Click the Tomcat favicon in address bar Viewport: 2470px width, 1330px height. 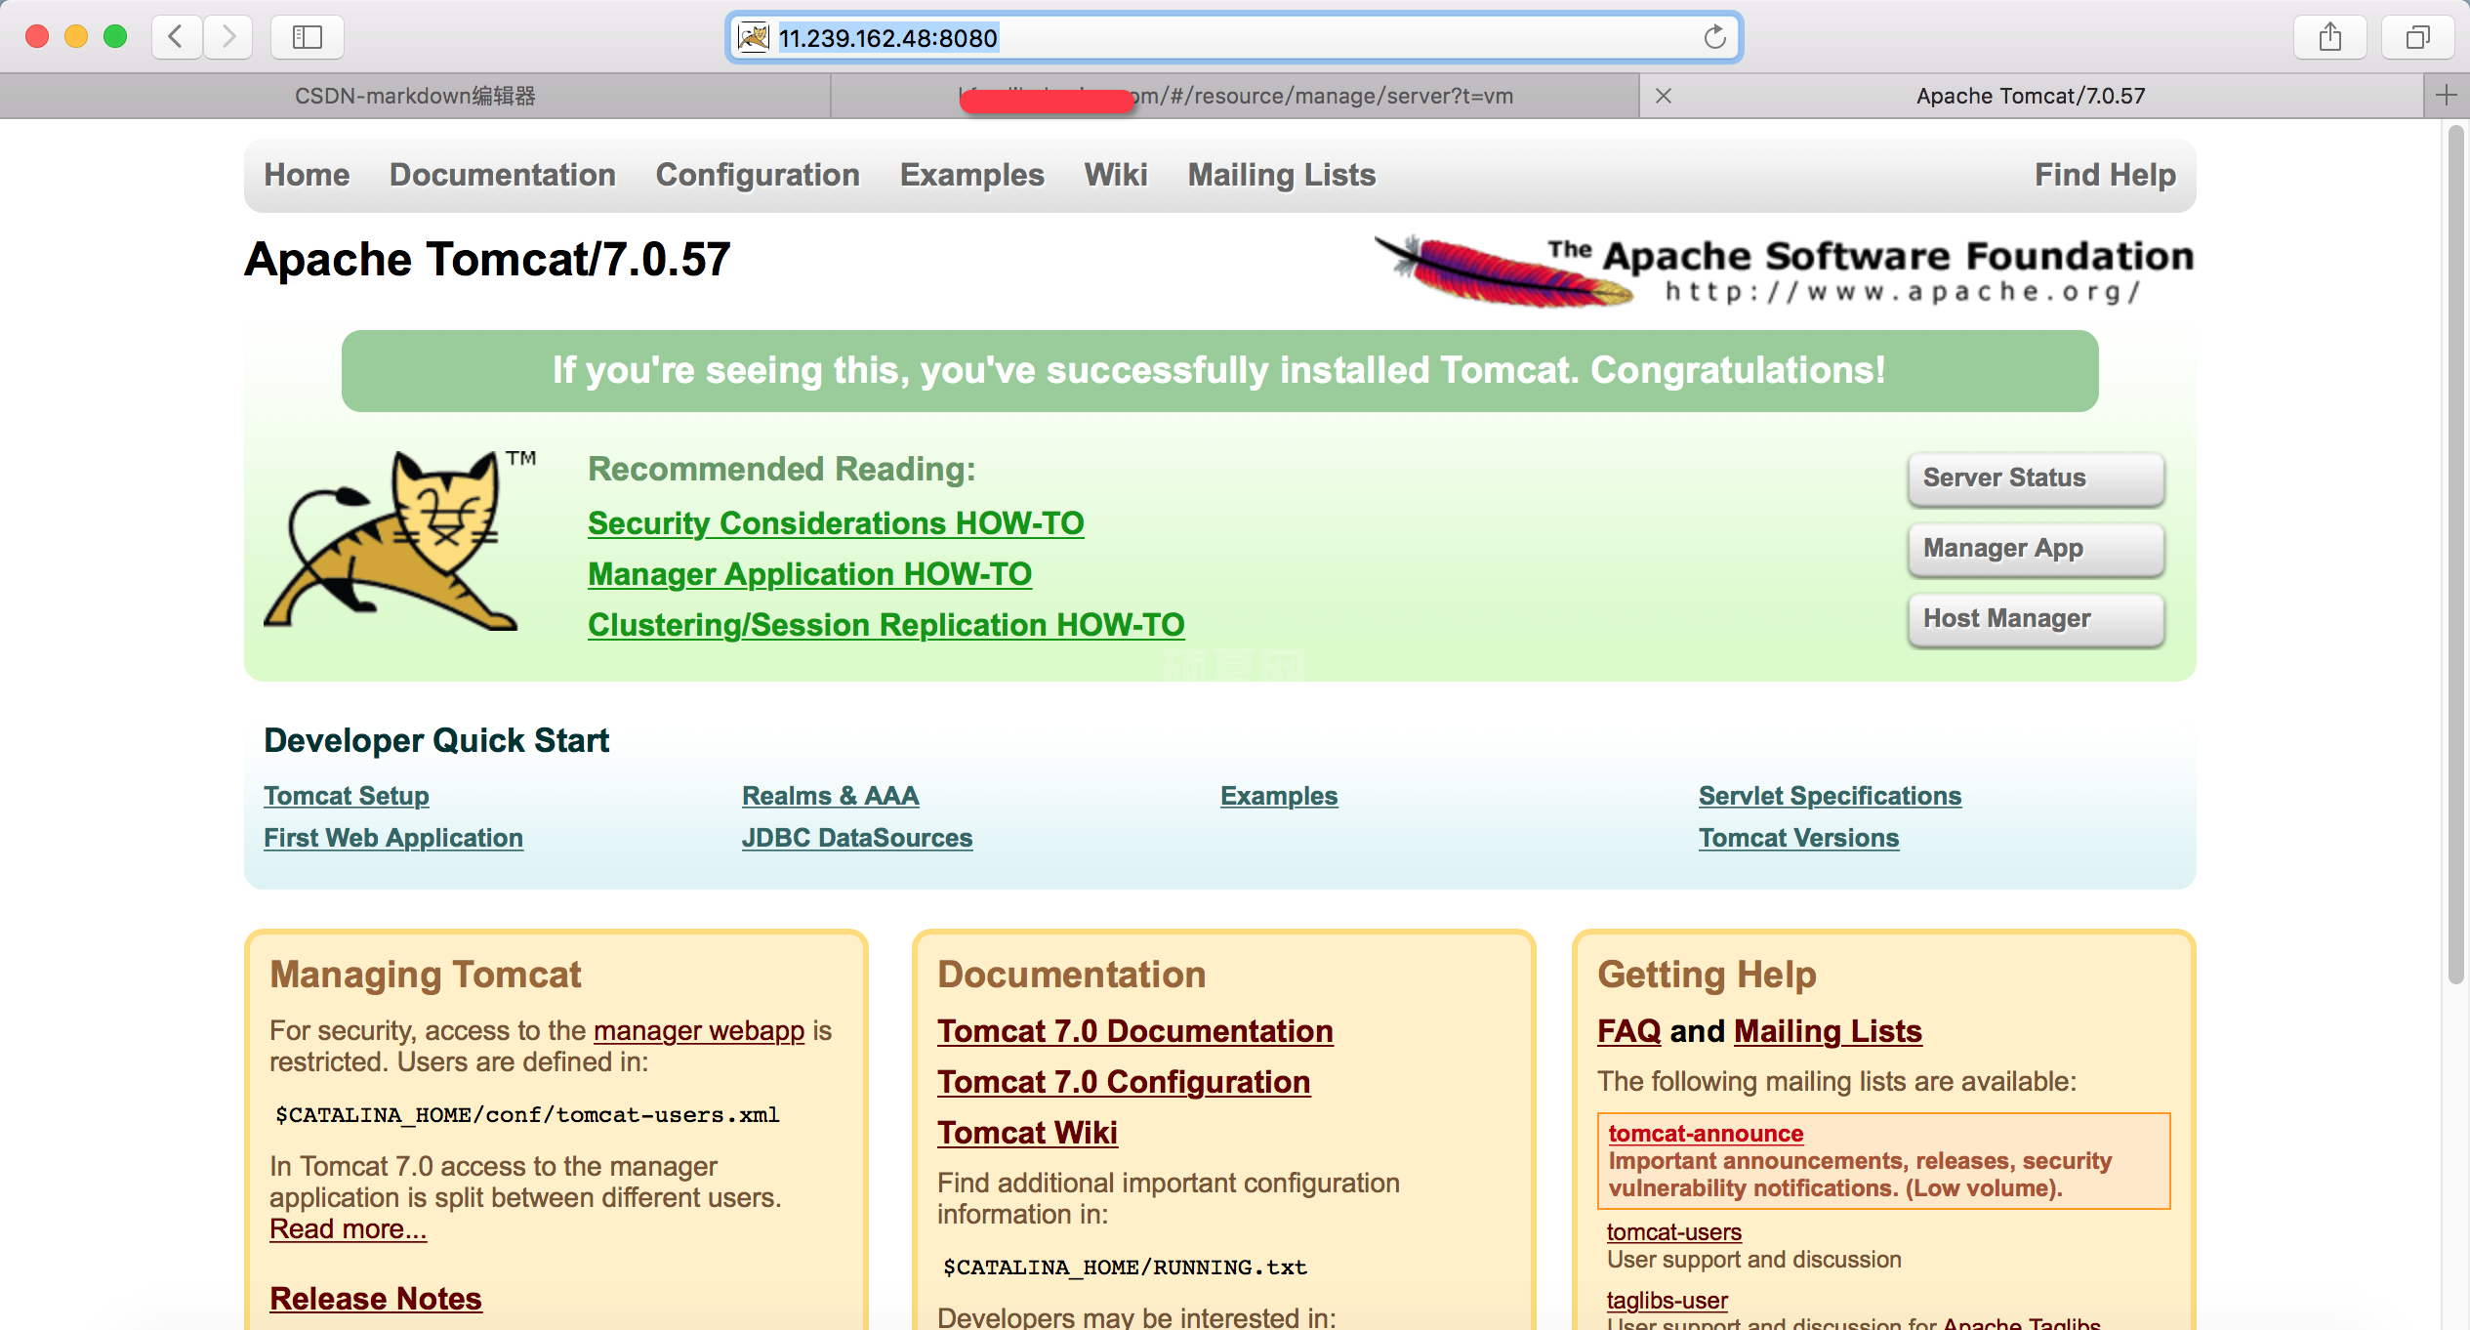coord(754,37)
